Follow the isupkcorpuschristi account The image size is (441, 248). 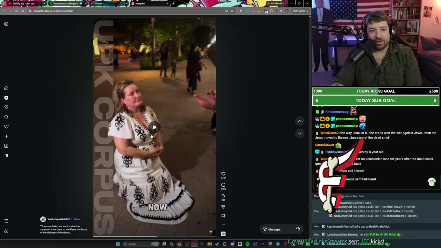pyautogui.click(x=76, y=219)
